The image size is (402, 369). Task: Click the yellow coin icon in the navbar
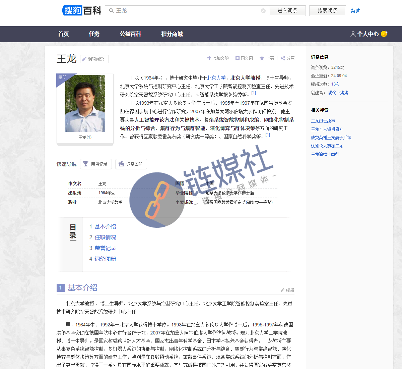(384, 34)
